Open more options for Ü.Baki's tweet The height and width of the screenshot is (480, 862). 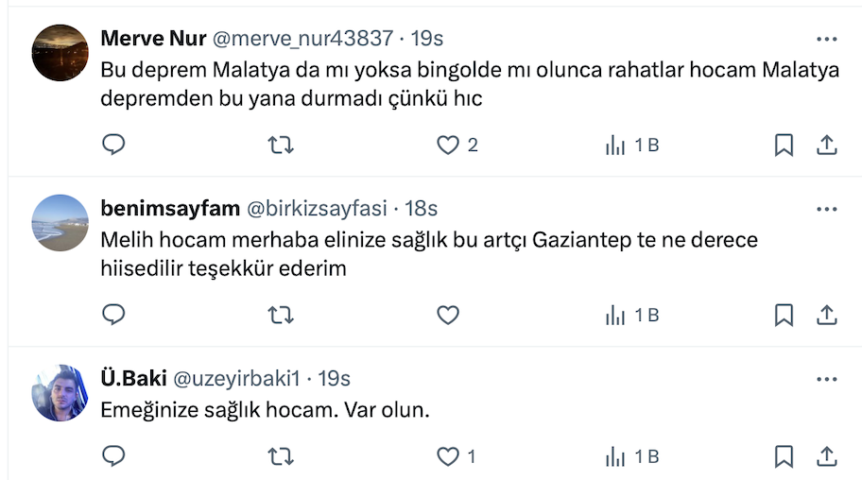[x=826, y=379]
